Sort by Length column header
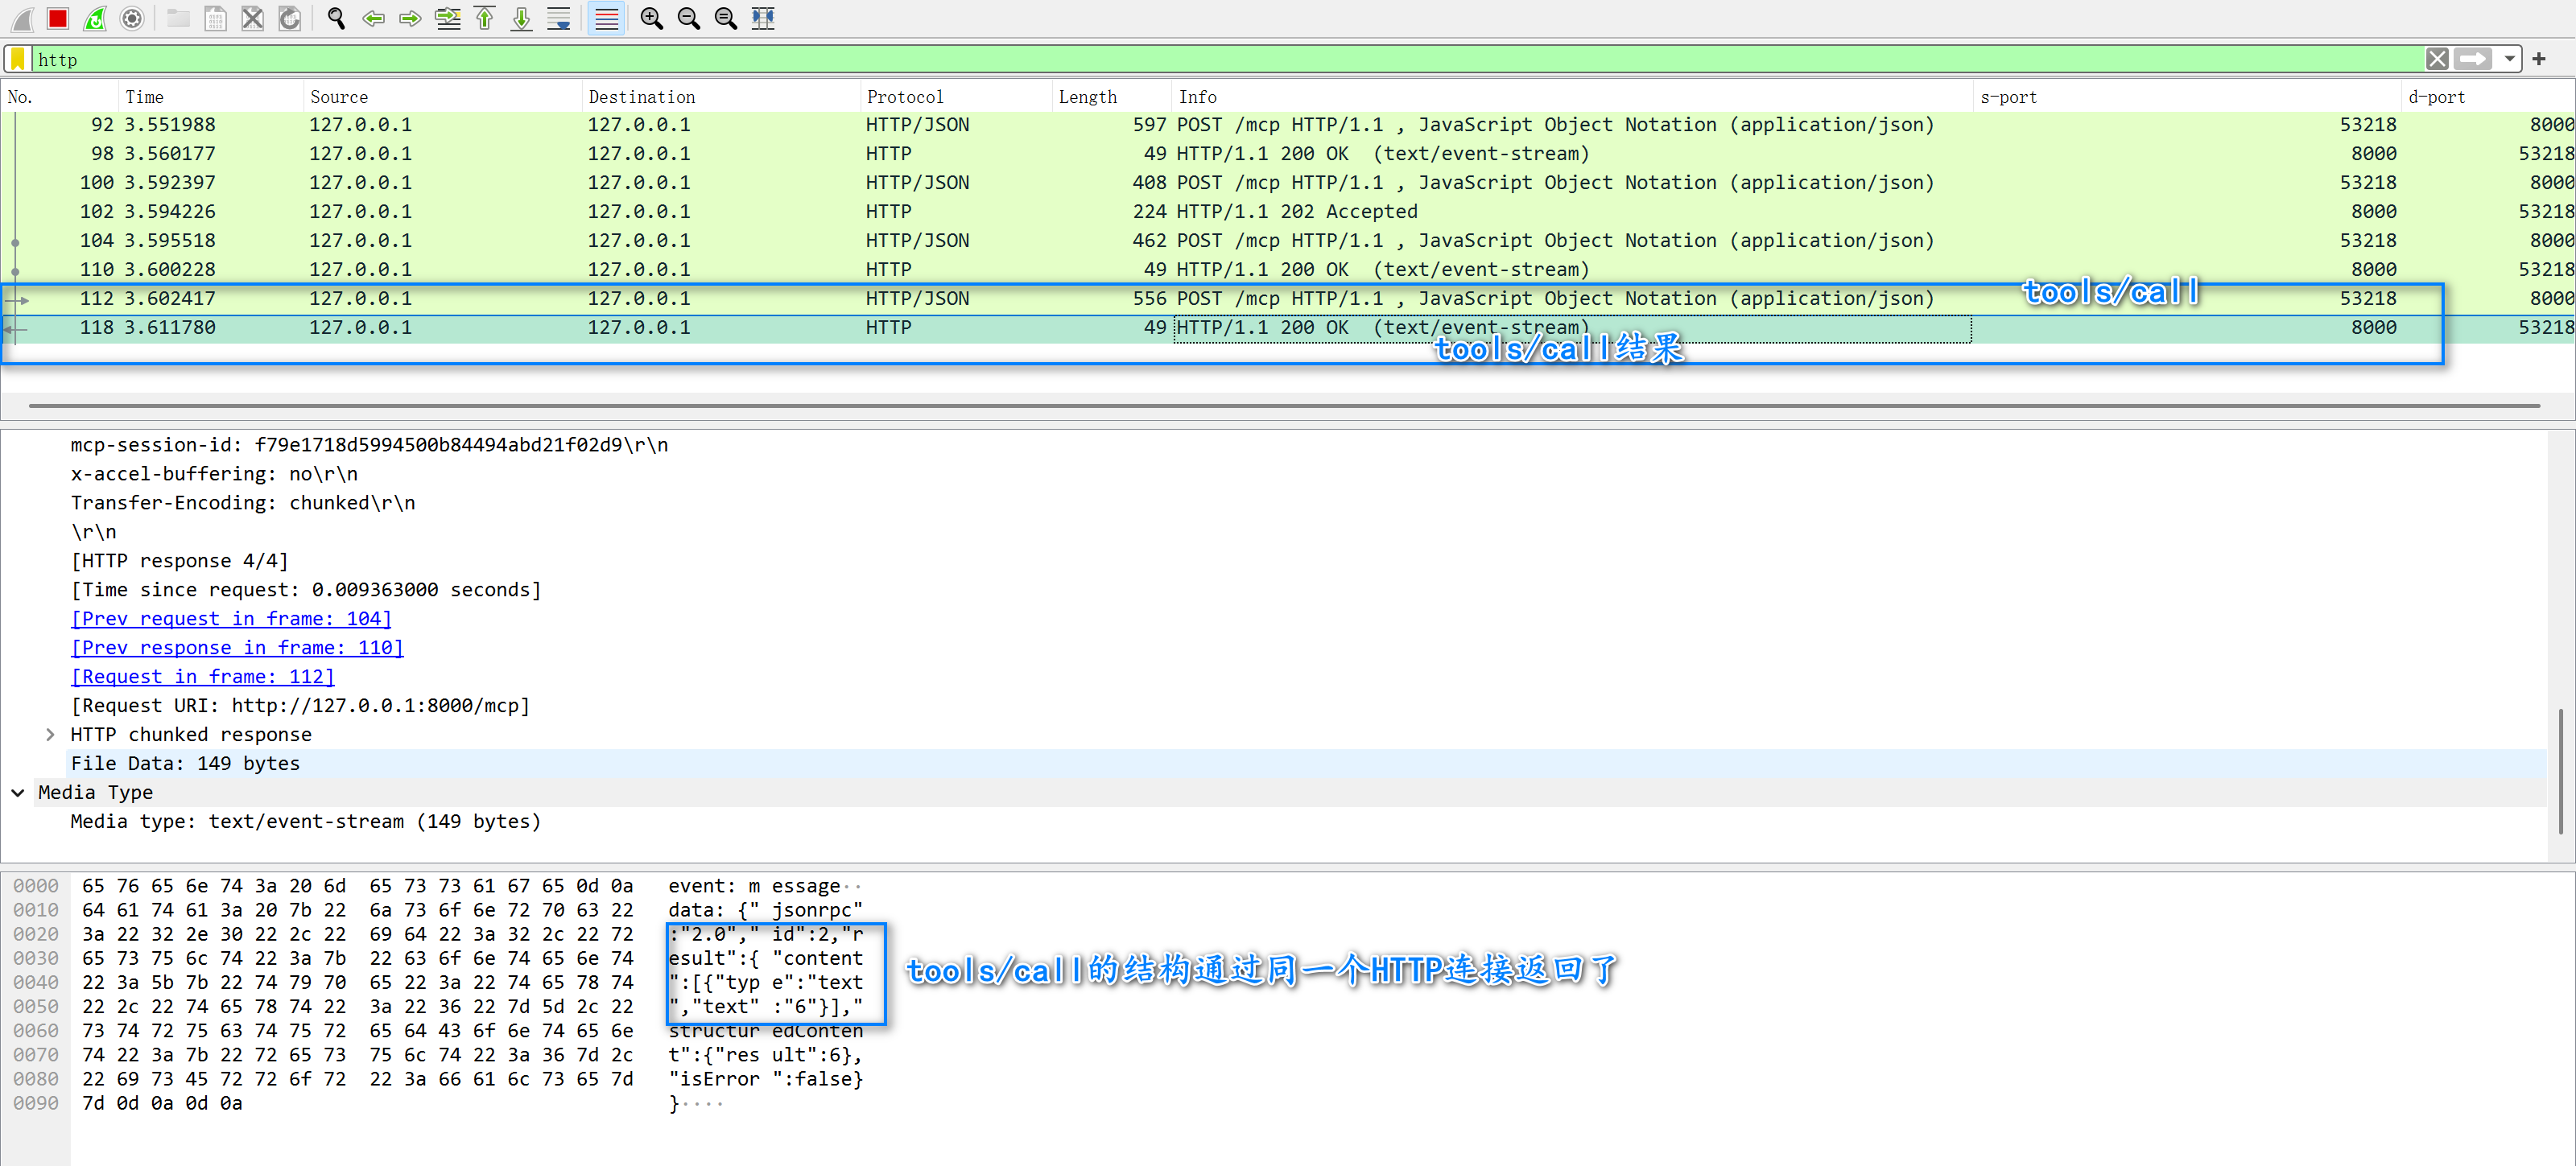This screenshot has height=1166, width=2576. click(1111, 97)
